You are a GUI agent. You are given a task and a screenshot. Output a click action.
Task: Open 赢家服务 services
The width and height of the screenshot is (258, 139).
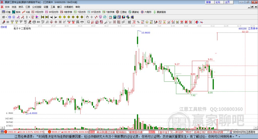coord(159,12)
